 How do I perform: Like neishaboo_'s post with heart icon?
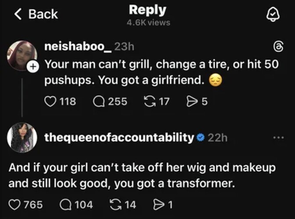(50, 101)
